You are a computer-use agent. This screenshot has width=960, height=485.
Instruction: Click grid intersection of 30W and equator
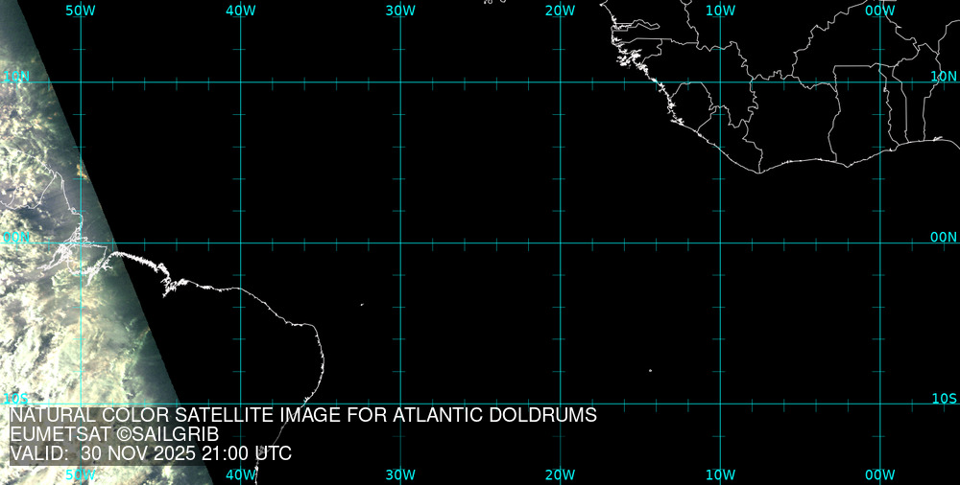[x=400, y=242]
